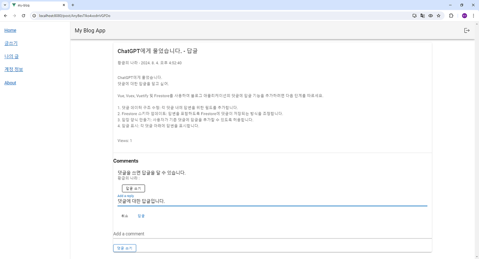
Task: Open the Chrome three-dot menu
Action: [x=473, y=16]
